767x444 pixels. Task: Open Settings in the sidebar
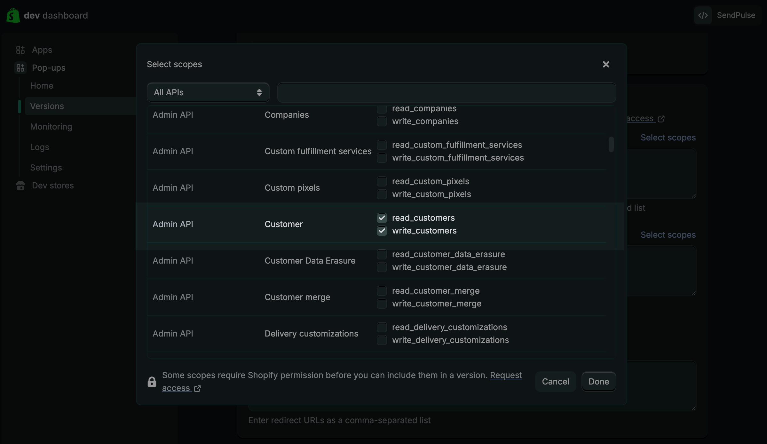pos(46,168)
